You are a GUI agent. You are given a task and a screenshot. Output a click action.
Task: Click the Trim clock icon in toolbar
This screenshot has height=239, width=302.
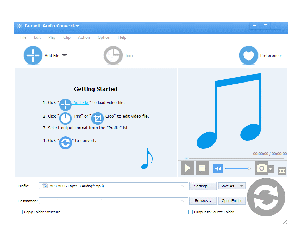(x=113, y=55)
